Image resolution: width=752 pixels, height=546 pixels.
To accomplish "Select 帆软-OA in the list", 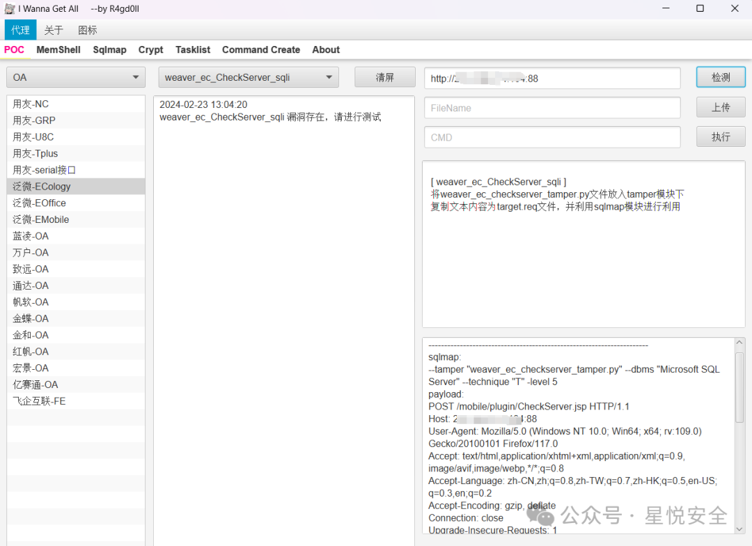I will coord(76,302).
